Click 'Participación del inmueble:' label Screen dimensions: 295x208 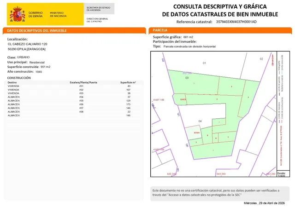click(x=175, y=41)
